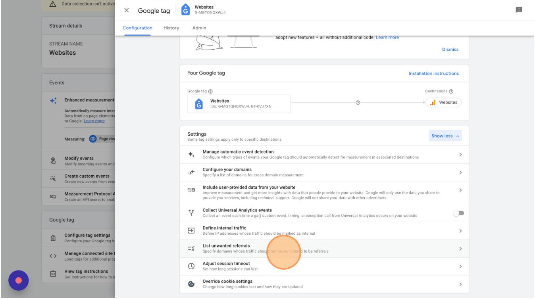Click the red record button icon
Viewport: 535px width, 299px height.
(18, 280)
